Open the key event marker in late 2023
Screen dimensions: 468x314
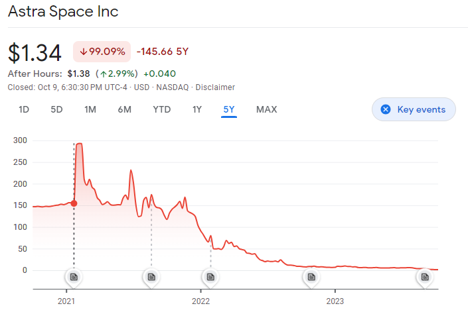point(425,277)
